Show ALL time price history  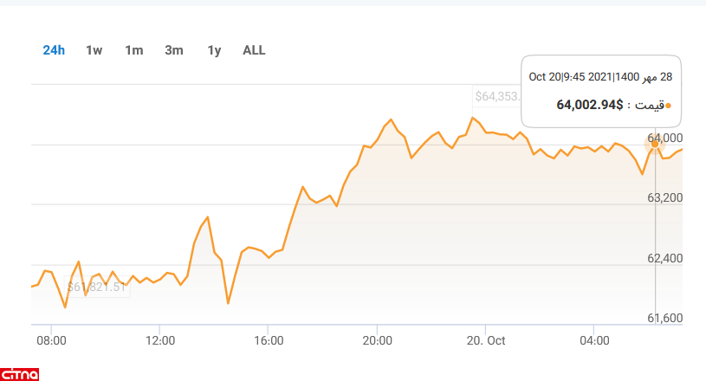(x=254, y=50)
